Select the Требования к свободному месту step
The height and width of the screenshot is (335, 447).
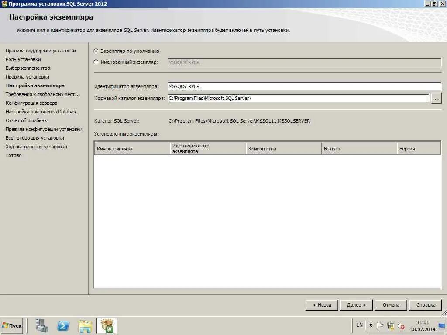43,94
